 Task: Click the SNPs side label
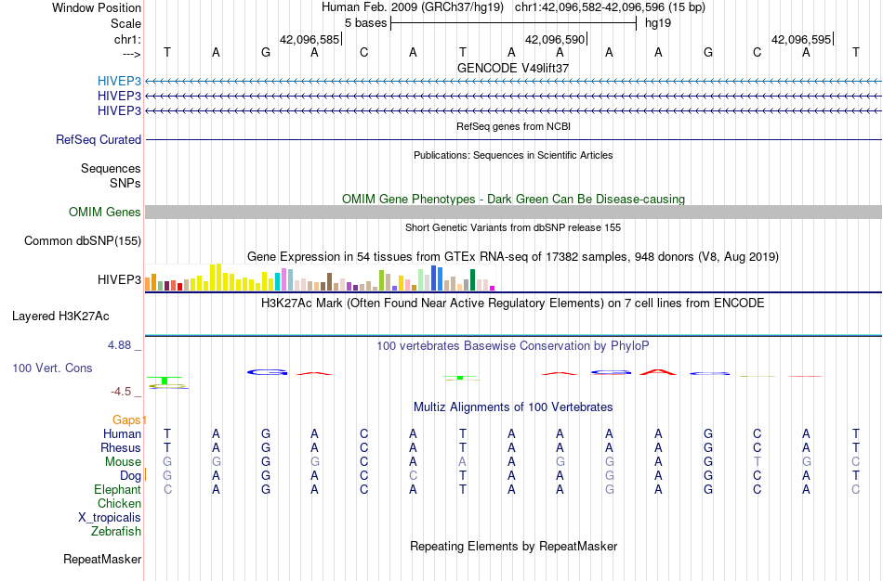pyautogui.click(x=125, y=184)
